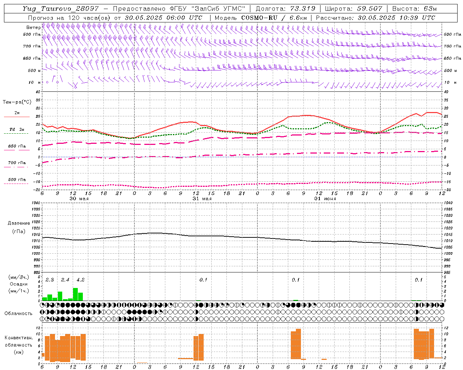Click the 10 м wind level label on left

pyautogui.click(x=35, y=82)
